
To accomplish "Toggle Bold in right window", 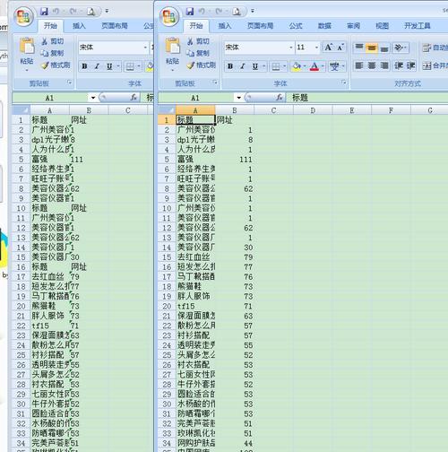I will (230, 66).
